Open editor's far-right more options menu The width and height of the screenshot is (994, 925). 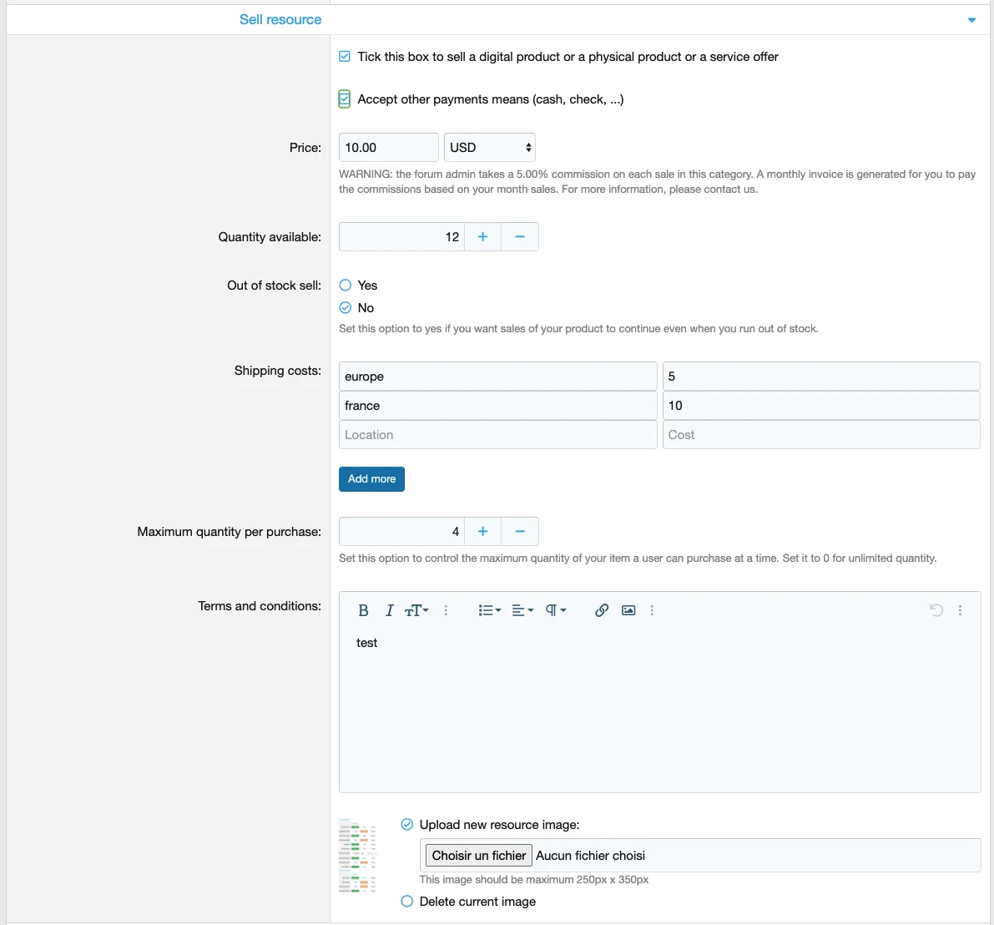tap(961, 610)
